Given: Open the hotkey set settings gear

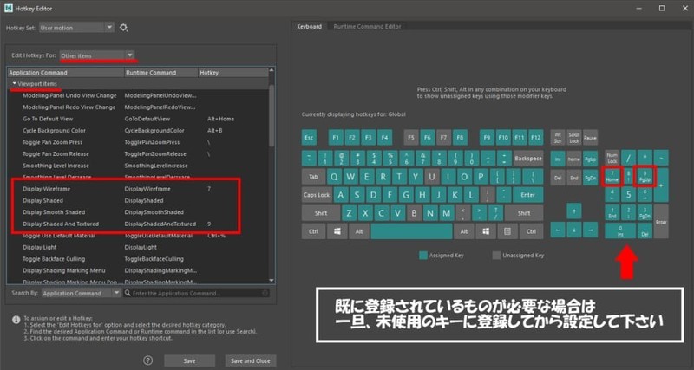Looking at the screenshot, I should [123, 28].
